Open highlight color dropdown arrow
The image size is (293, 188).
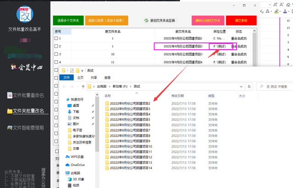click(280, 11)
